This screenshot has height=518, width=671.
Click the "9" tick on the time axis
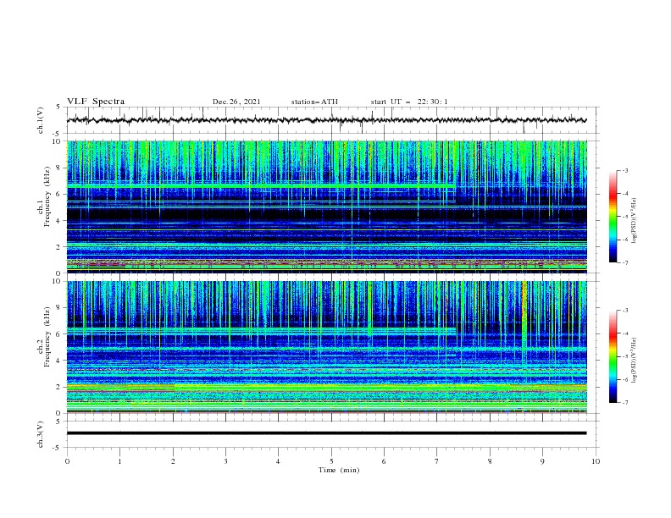pyautogui.click(x=542, y=461)
